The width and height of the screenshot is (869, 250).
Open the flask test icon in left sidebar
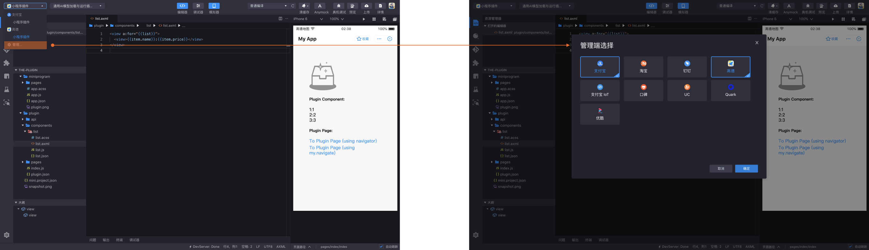pos(6,89)
